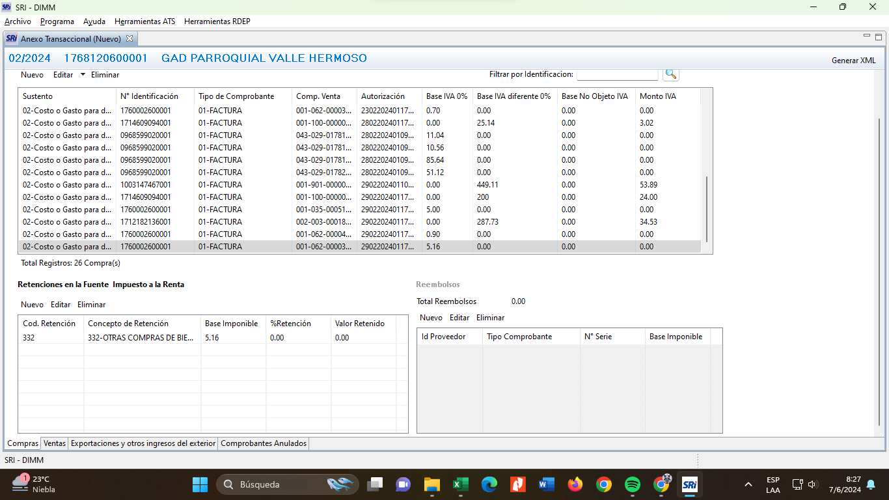Open File Explorer from the taskbar

tap(431, 484)
